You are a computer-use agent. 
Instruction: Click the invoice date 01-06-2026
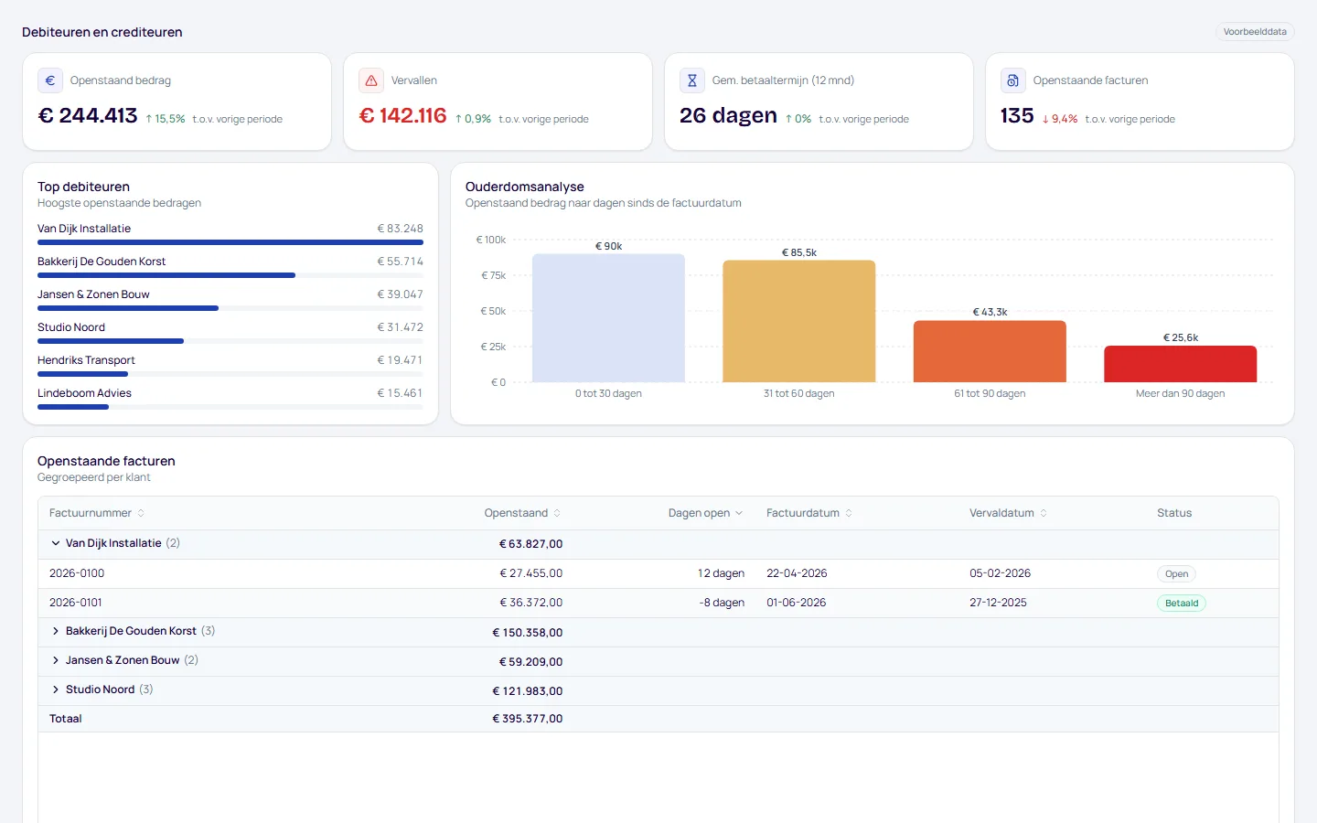coord(797,603)
